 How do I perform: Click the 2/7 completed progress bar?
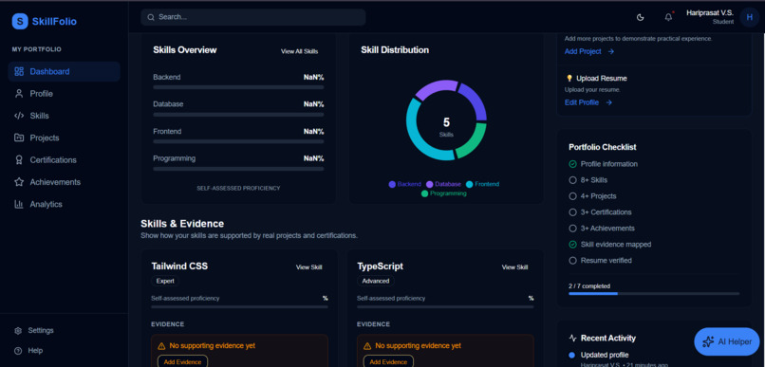click(x=654, y=293)
